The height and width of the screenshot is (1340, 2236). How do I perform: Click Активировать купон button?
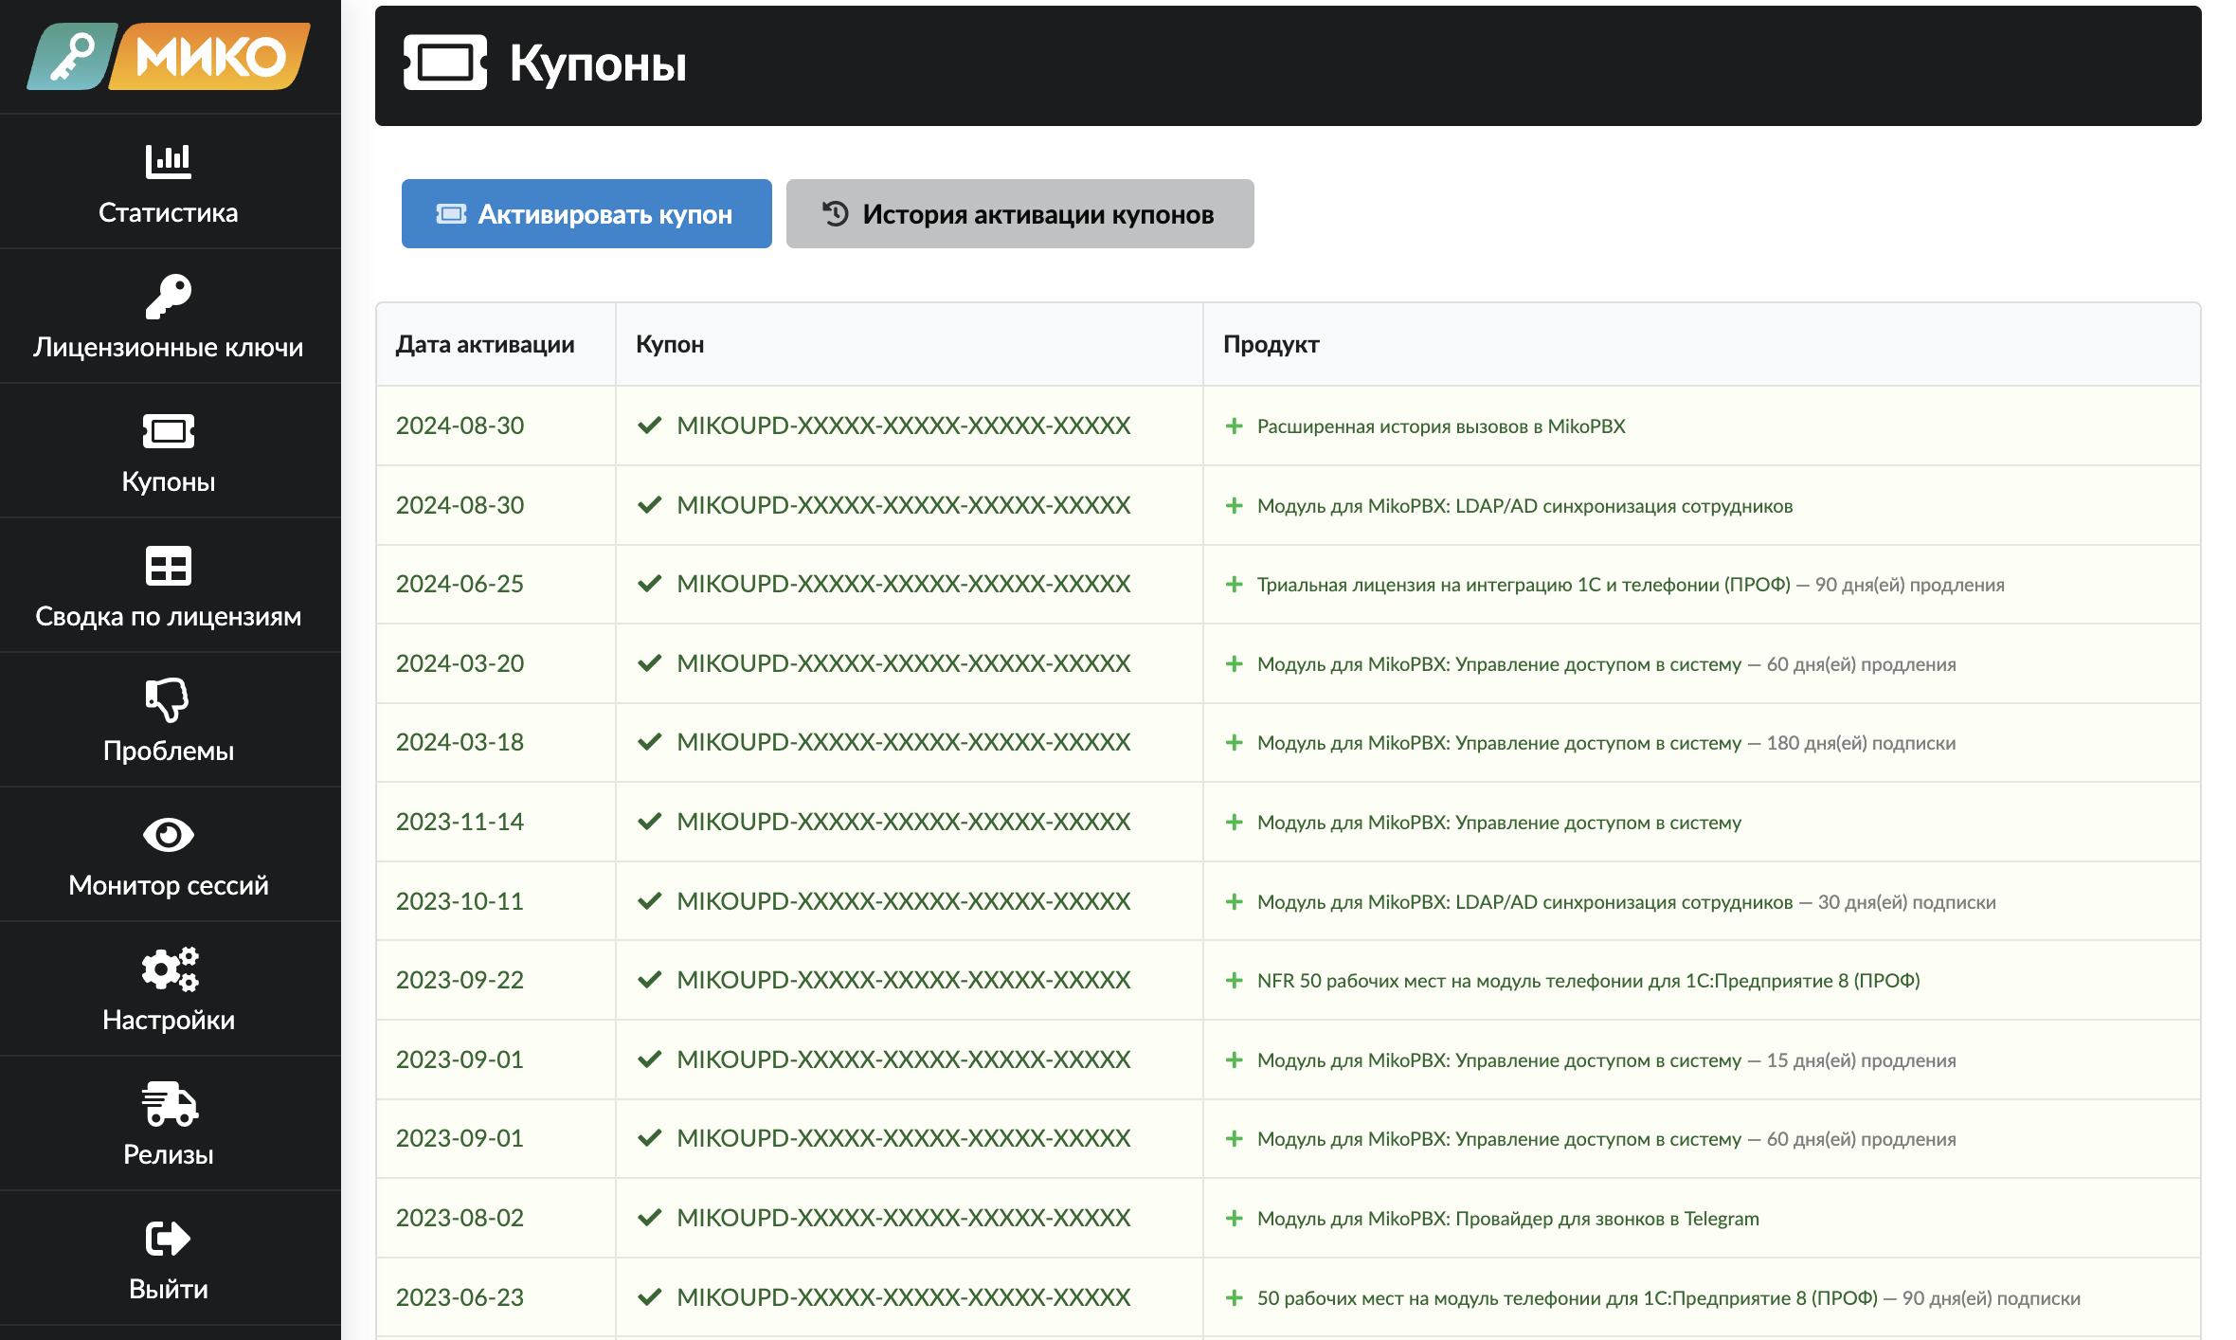pyautogui.click(x=584, y=210)
